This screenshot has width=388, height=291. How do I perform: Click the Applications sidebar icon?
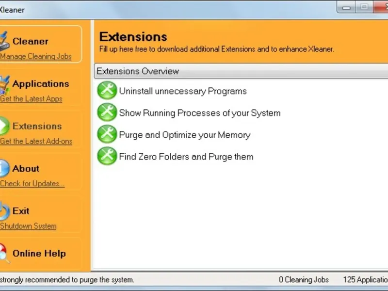[x=4, y=84]
